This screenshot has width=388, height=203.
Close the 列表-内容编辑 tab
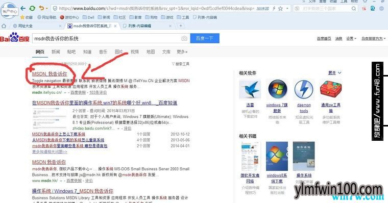pyautogui.click(x=170, y=26)
